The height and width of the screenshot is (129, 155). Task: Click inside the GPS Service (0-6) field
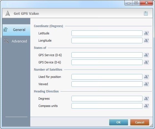coord(107,55)
